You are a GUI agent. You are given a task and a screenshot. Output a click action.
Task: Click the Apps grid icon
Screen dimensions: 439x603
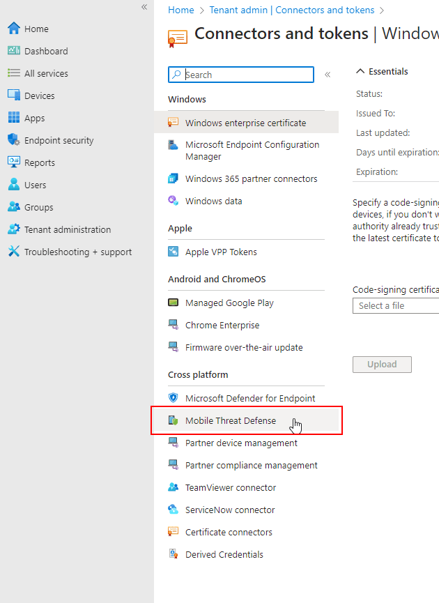[13, 118]
